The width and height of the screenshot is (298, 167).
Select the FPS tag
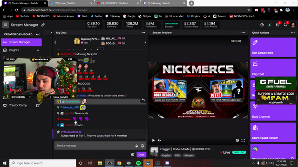point(177,155)
